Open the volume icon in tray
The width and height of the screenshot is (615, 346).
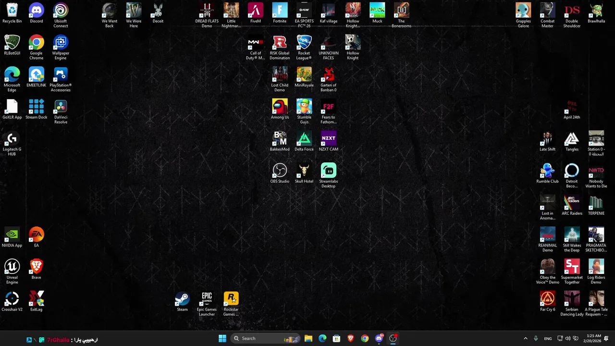568,338
